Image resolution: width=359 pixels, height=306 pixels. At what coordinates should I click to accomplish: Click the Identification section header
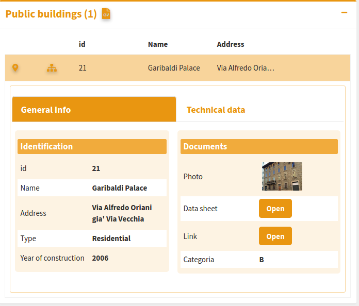pyautogui.click(x=92, y=146)
